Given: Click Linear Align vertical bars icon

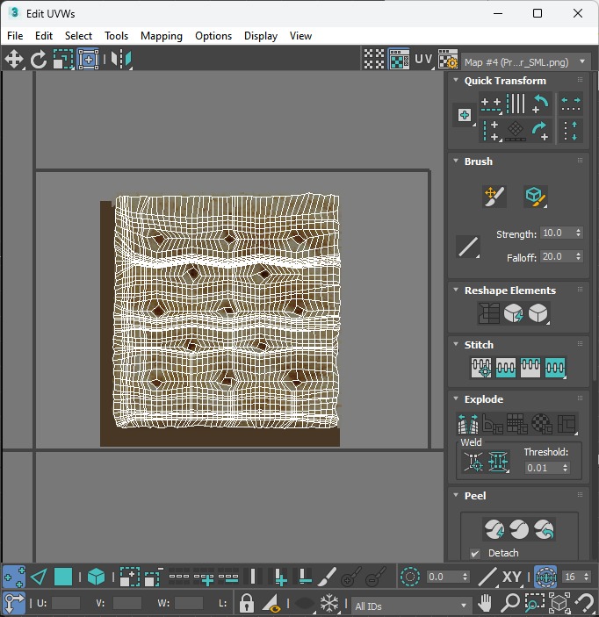Looking at the screenshot, I should pyautogui.click(x=516, y=104).
